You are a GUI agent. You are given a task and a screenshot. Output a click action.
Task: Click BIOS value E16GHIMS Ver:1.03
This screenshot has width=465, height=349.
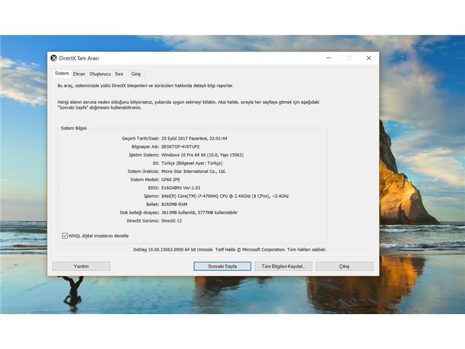click(181, 188)
